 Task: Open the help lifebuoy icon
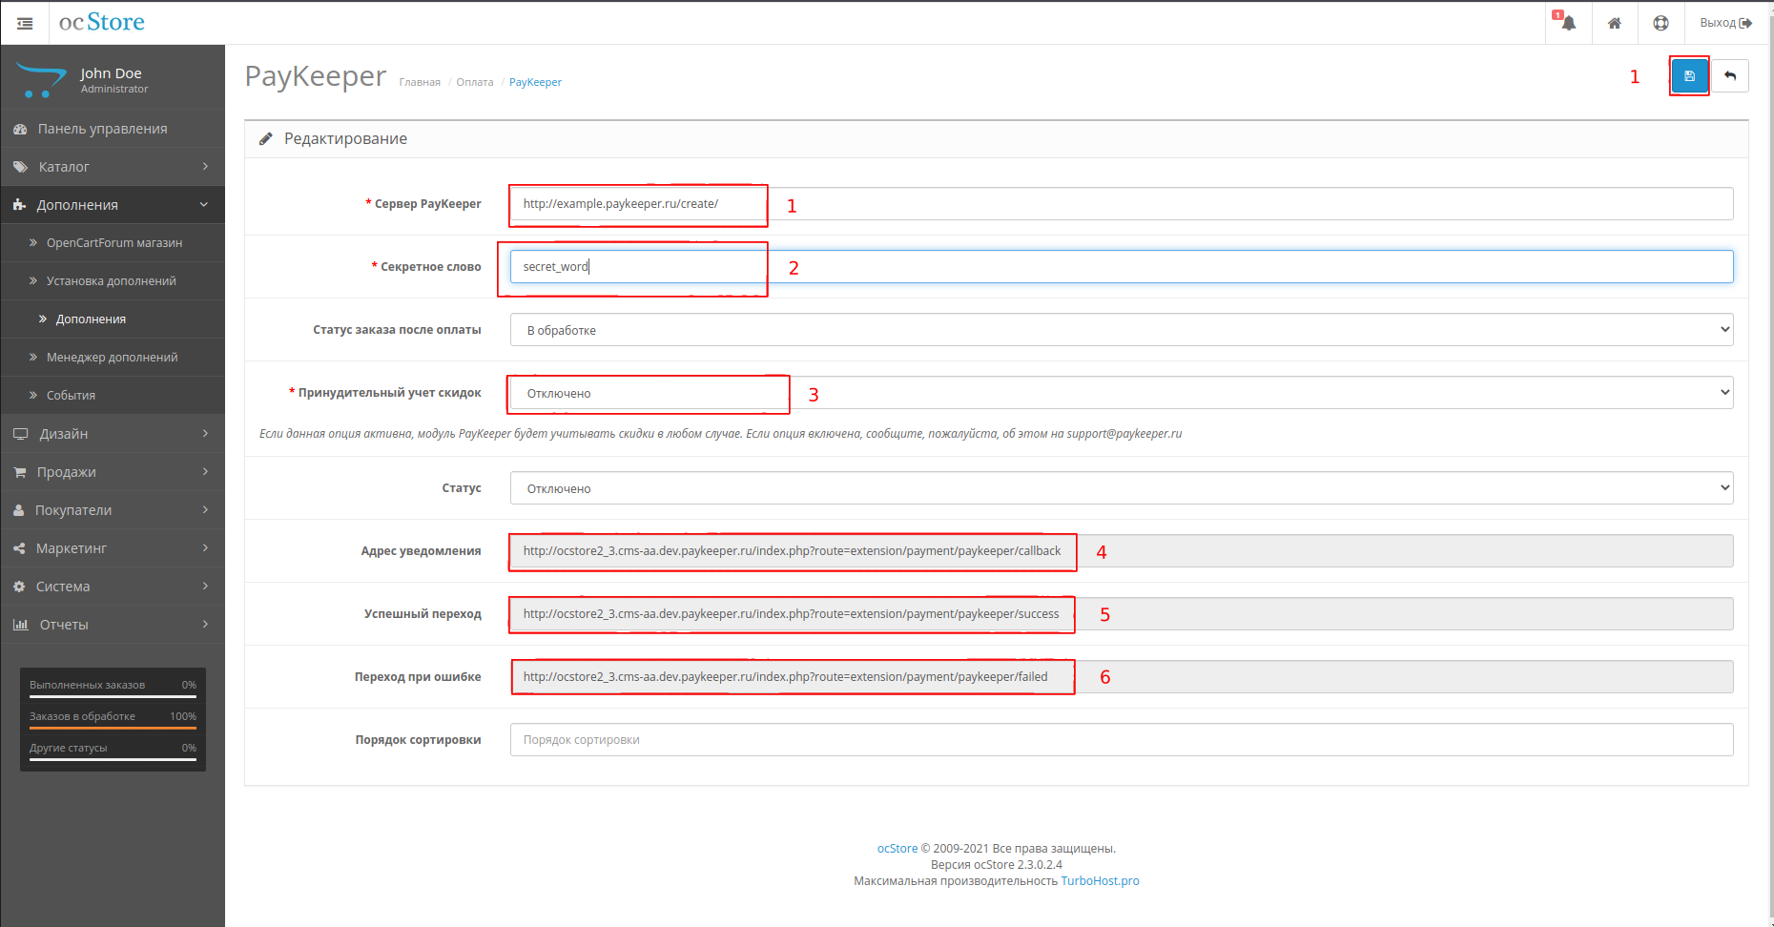(x=1661, y=23)
